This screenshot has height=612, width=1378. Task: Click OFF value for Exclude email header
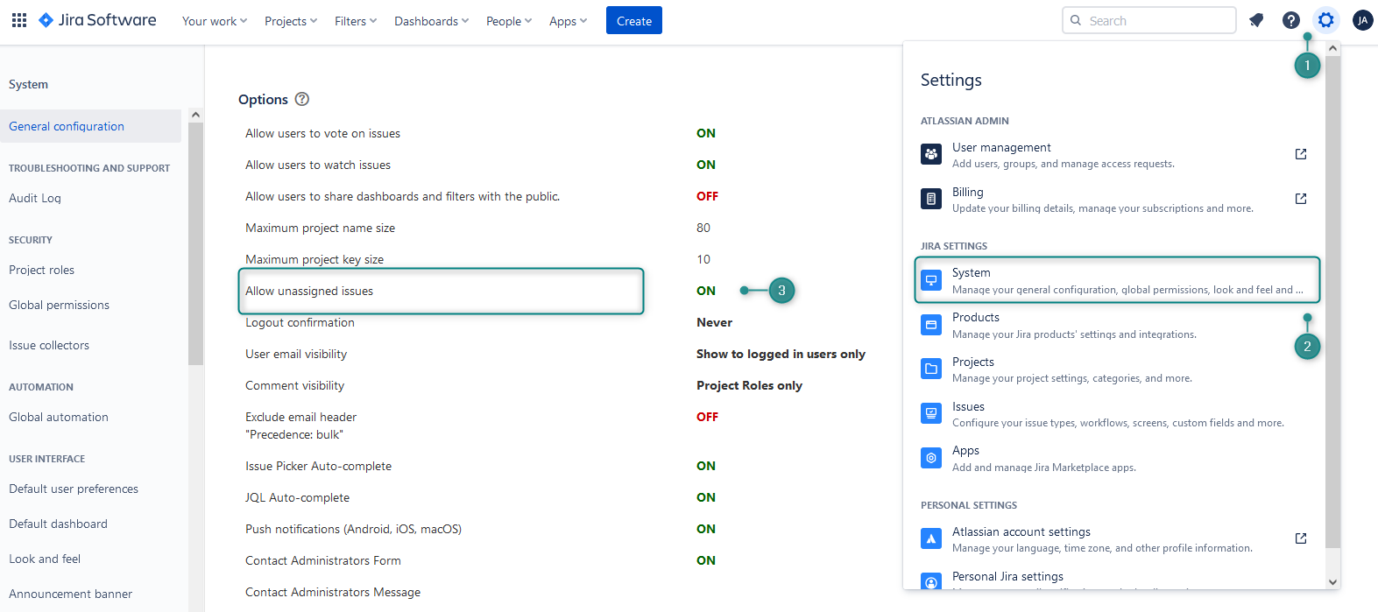coord(707,417)
